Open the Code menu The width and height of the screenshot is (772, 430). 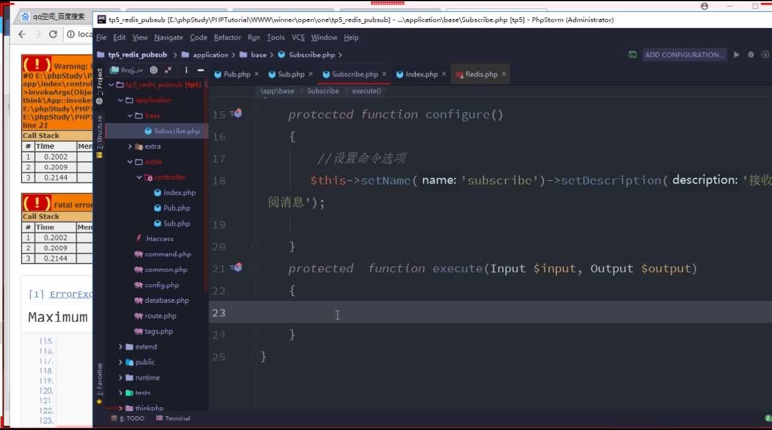tap(198, 37)
